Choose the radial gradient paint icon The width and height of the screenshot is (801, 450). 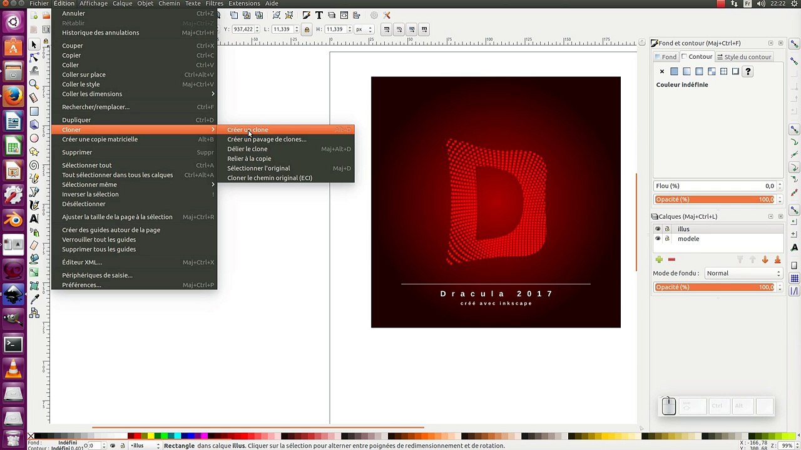coord(699,71)
